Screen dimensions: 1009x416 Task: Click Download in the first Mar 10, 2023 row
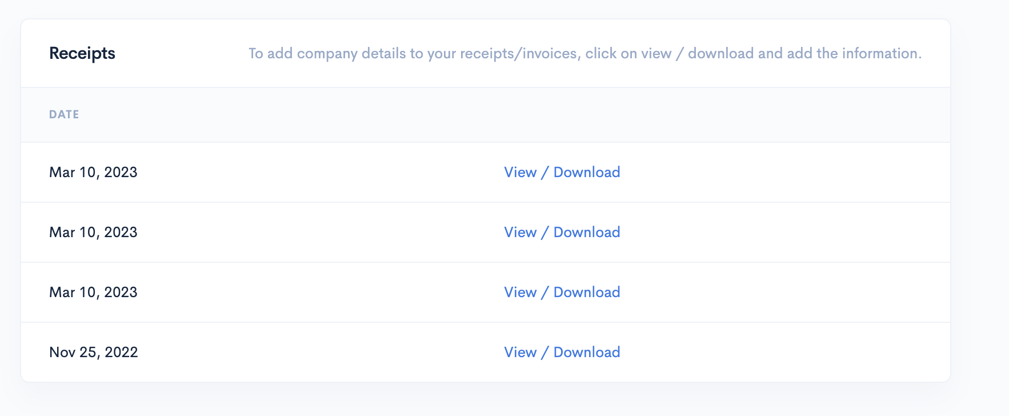tap(587, 172)
